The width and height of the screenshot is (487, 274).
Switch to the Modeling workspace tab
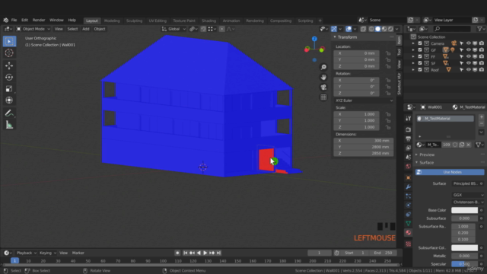[112, 21]
